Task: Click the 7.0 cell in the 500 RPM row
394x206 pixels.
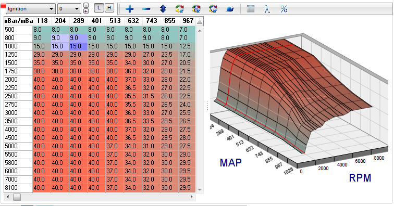Action: pyautogui.click(x=188, y=30)
